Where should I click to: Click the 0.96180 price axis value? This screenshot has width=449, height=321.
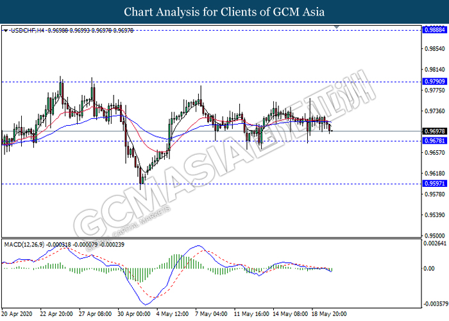pyautogui.click(x=435, y=173)
